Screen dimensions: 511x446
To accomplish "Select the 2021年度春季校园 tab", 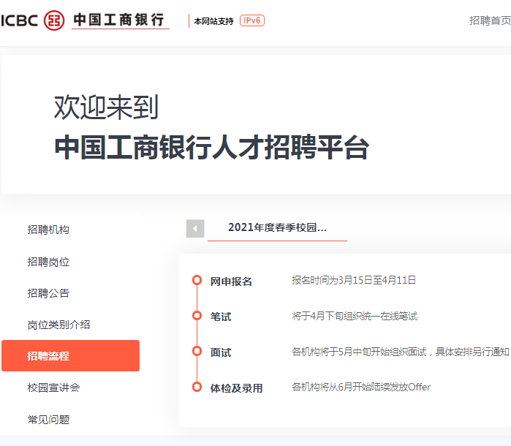I will pos(277,227).
